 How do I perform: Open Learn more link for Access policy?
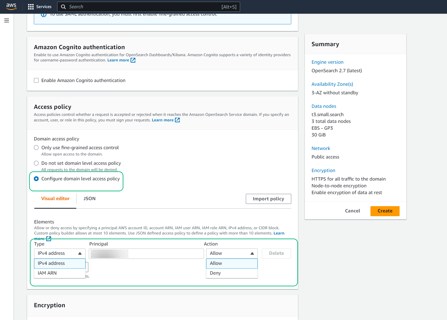pyautogui.click(x=163, y=120)
